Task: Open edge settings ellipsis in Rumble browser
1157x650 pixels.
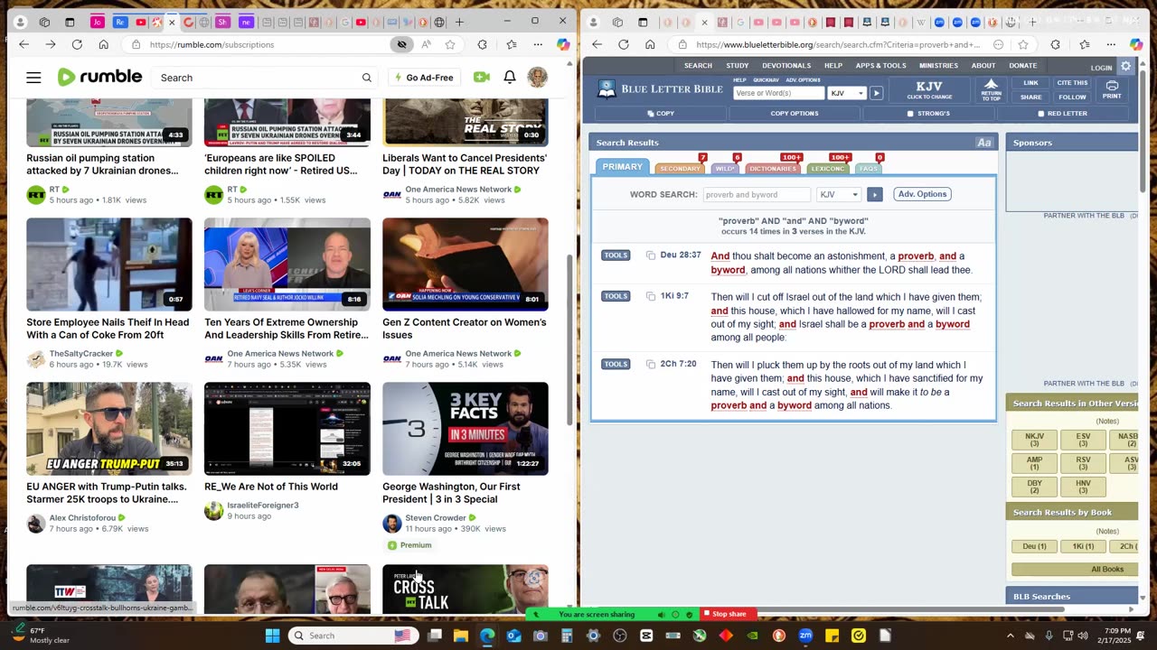Action: [x=538, y=44]
